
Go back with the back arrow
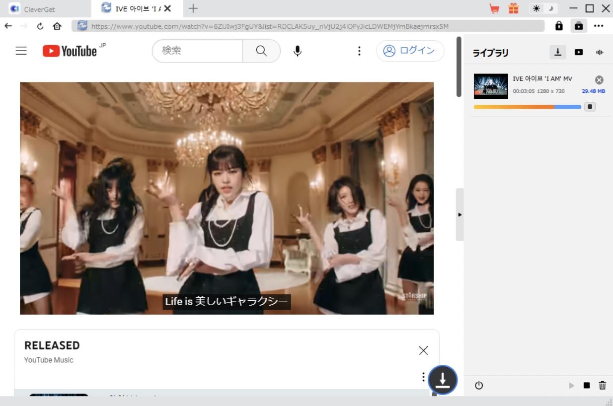[x=8, y=26]
